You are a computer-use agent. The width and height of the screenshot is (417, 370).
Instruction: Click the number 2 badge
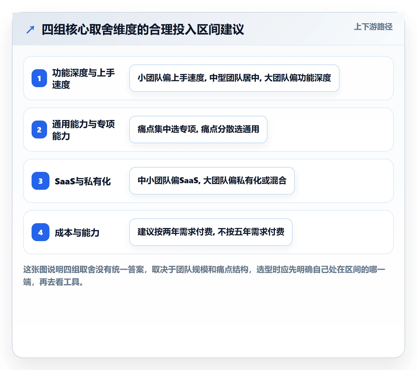[39, 129]
